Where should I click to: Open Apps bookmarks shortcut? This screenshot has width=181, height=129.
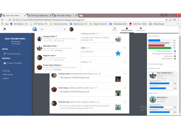pos(5,24)
